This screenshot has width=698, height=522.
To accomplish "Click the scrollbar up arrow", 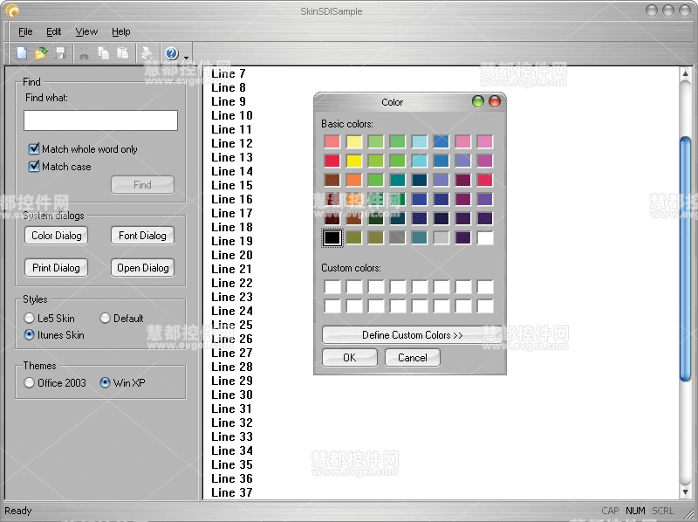I will [686, 73].
